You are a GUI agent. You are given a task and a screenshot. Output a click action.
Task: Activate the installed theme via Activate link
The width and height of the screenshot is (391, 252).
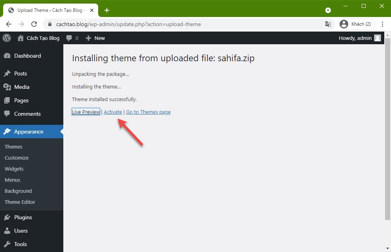[x=113, y=112]
